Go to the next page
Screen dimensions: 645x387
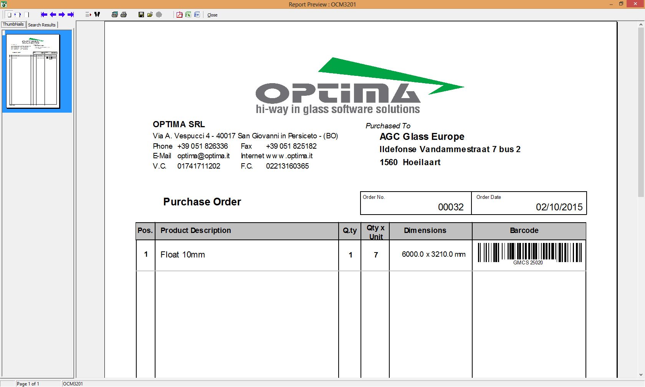61,15
